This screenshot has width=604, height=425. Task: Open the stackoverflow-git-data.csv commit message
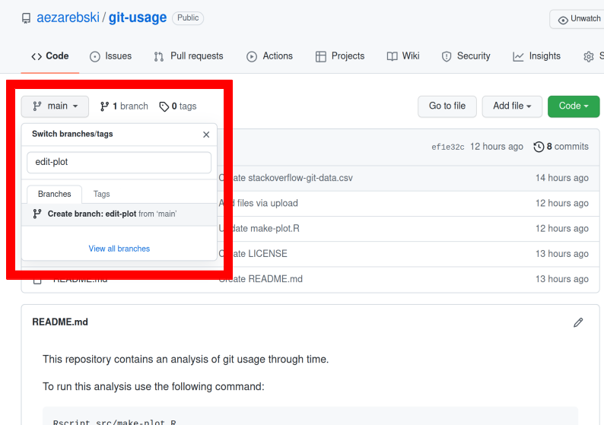(x=286, y=178)
